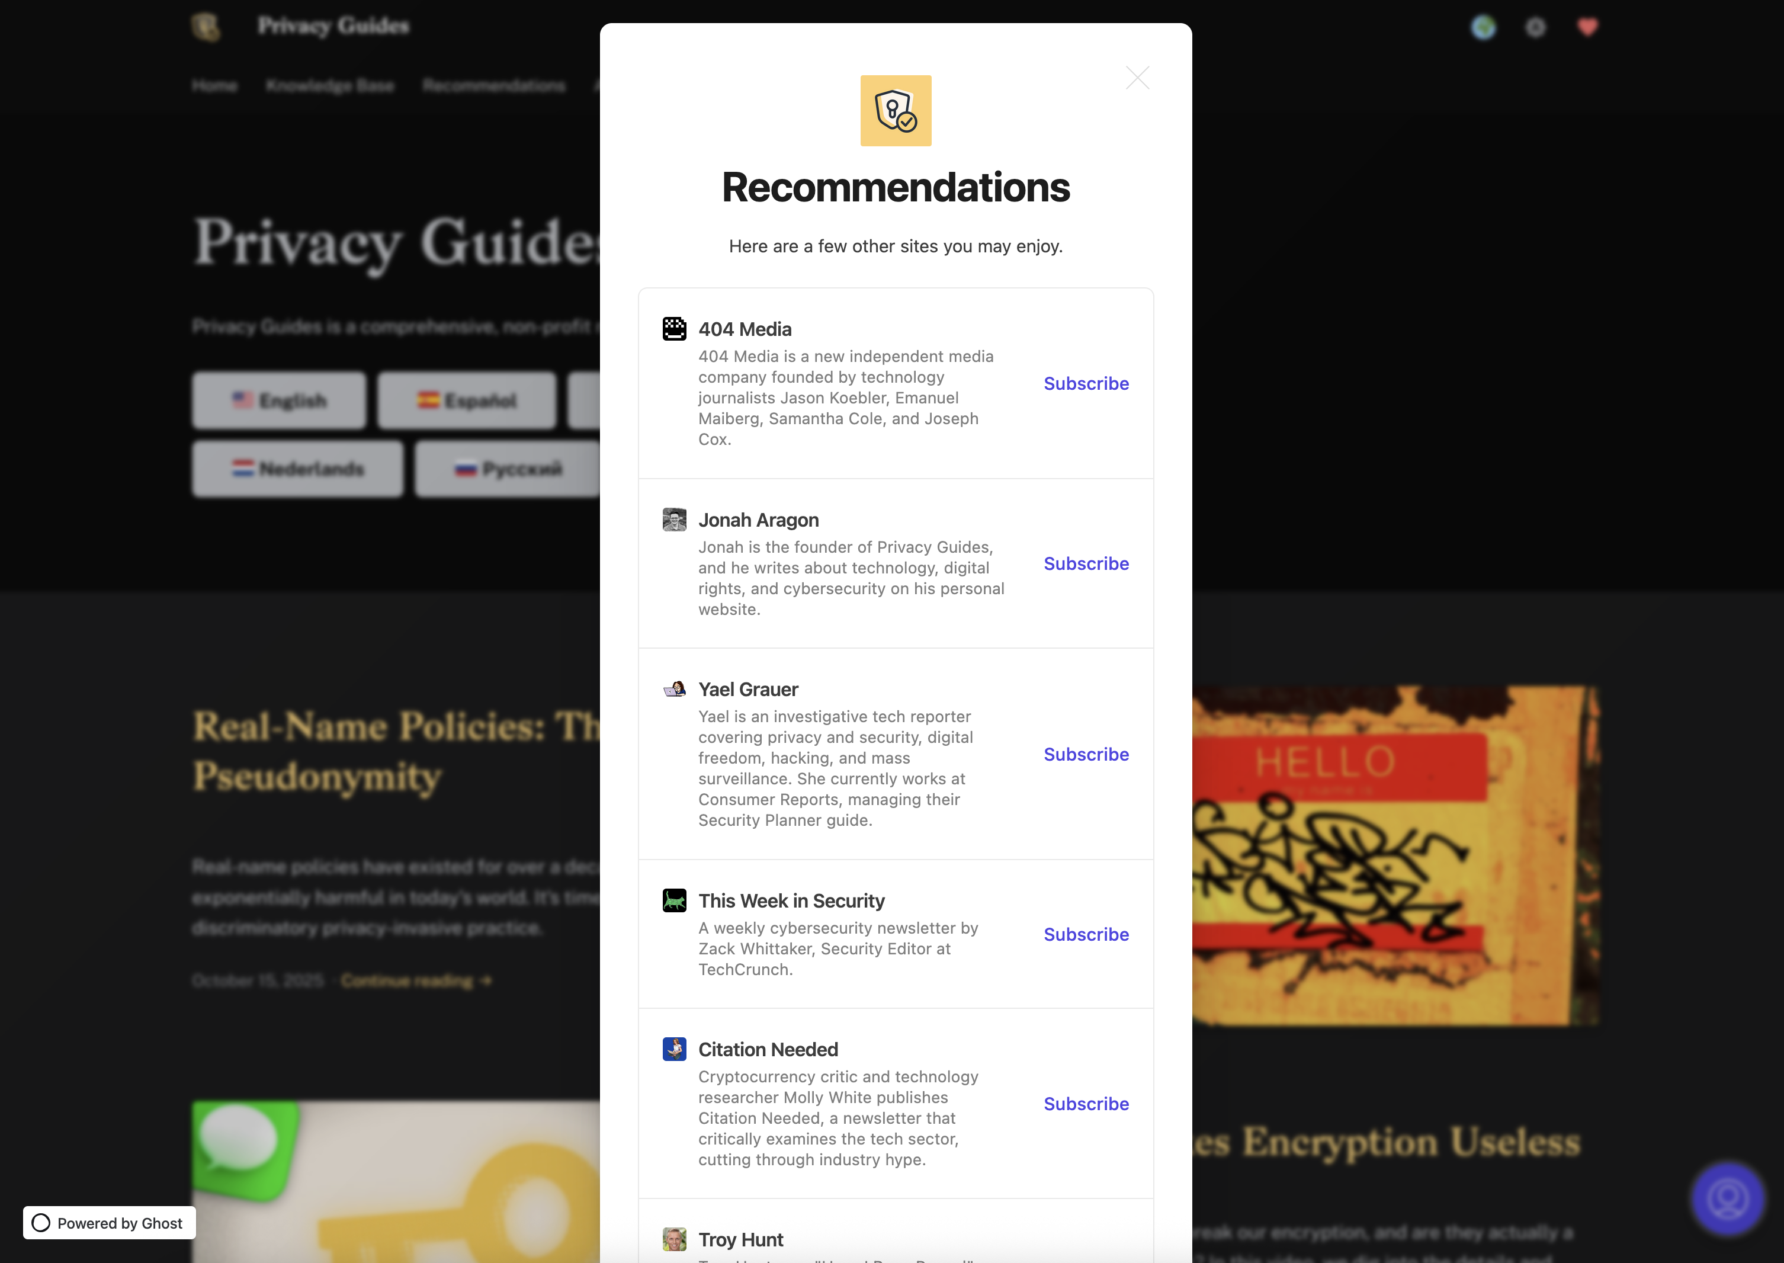Open the circular Ghost portal button bottom right
Screen dimensions: 1784x1263
point(1727,1198)
